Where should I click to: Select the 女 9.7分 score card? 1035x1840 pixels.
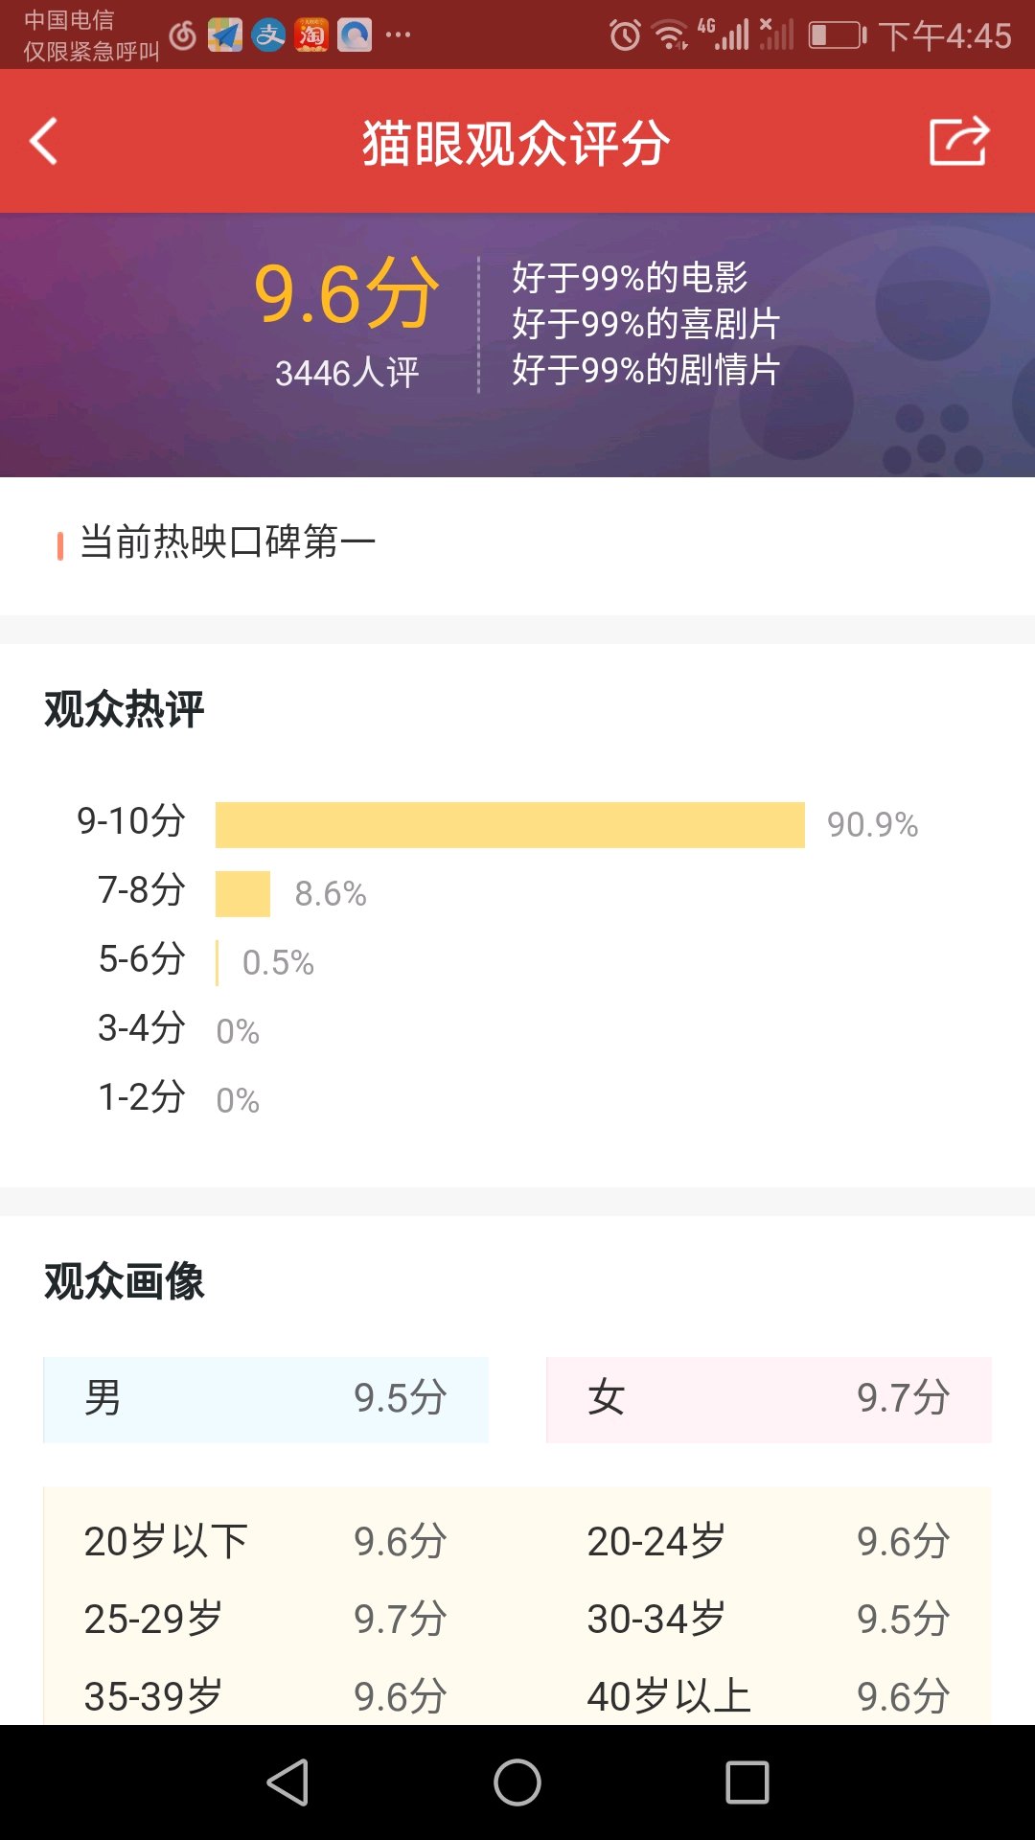pyautogui.click(x=769, y=1399)
